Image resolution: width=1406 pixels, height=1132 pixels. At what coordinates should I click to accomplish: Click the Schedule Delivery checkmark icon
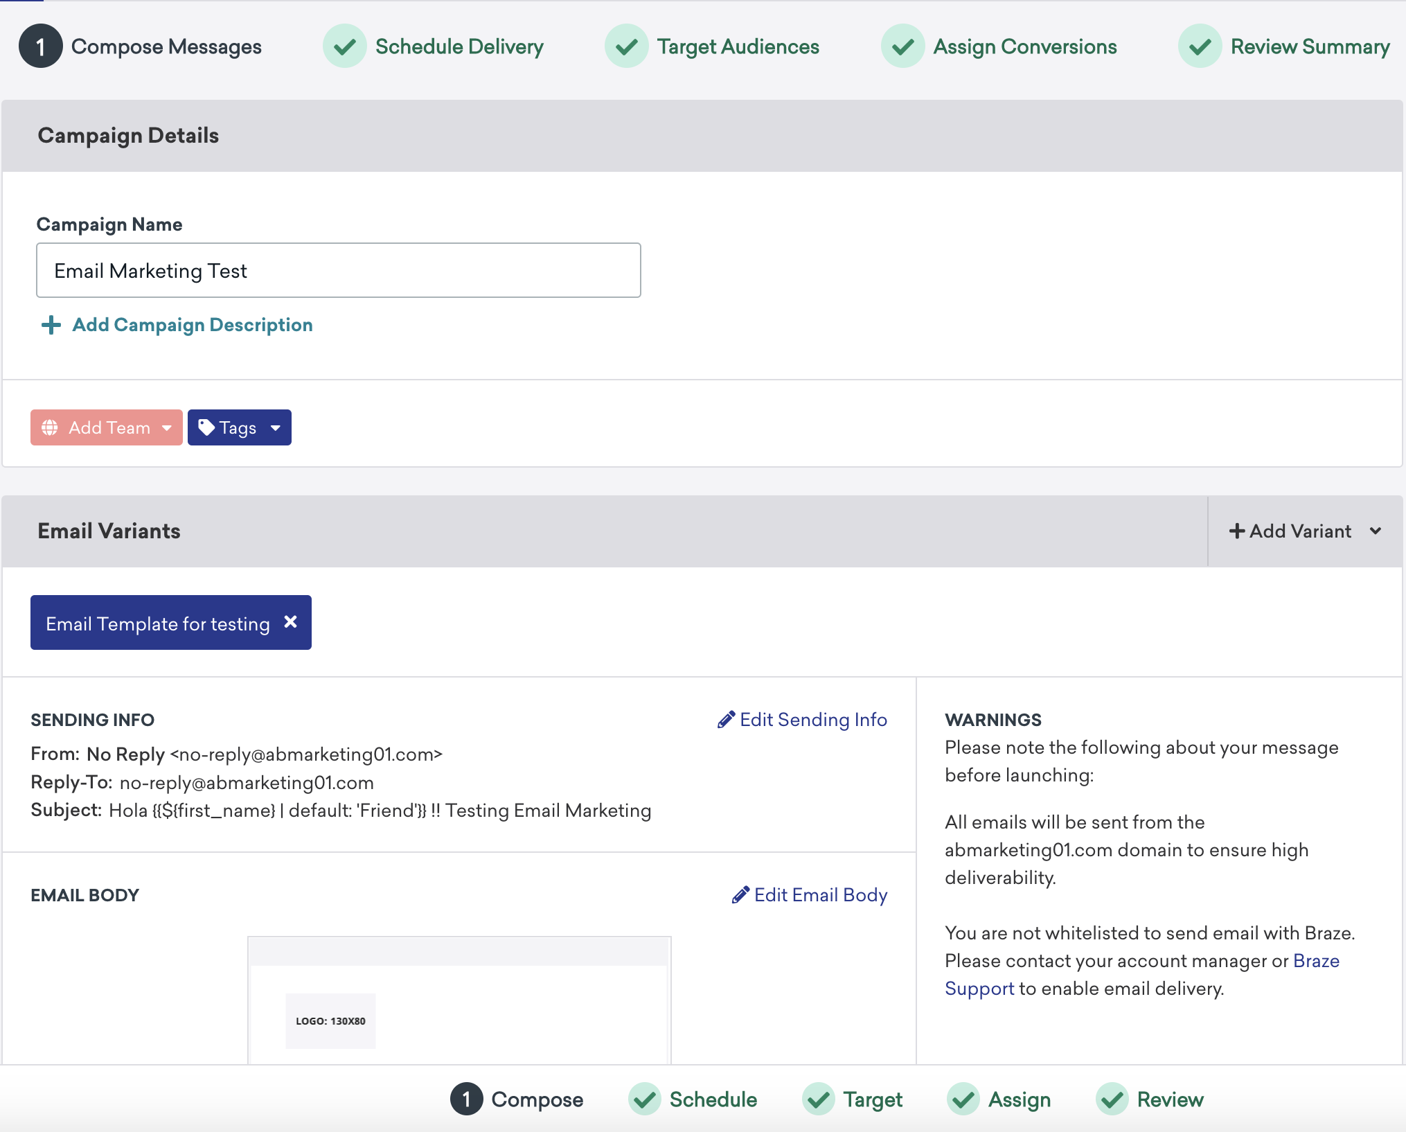344,46
